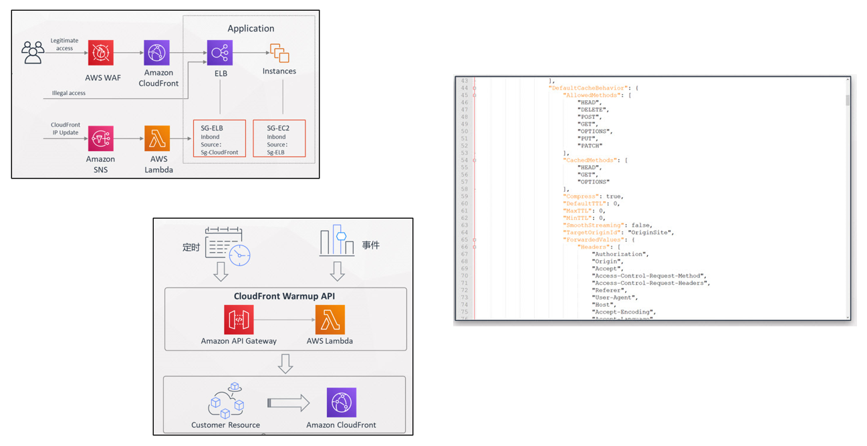Click the orange Instances icon
This screenshot has height=446, width=867.
coord(279,53)
